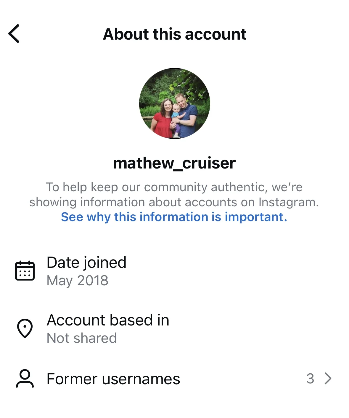This screenshot has width=349, height=418.
Task: Tap the word 'Instagram' in the description
Action: (289, 202)
